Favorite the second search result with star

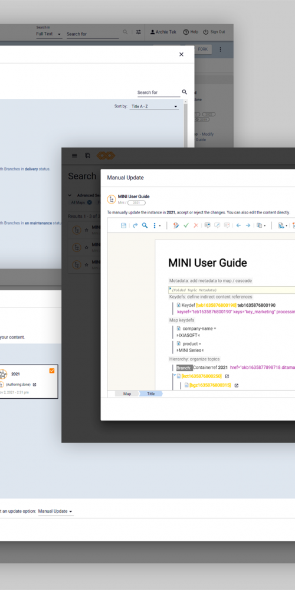coord(86,247)
